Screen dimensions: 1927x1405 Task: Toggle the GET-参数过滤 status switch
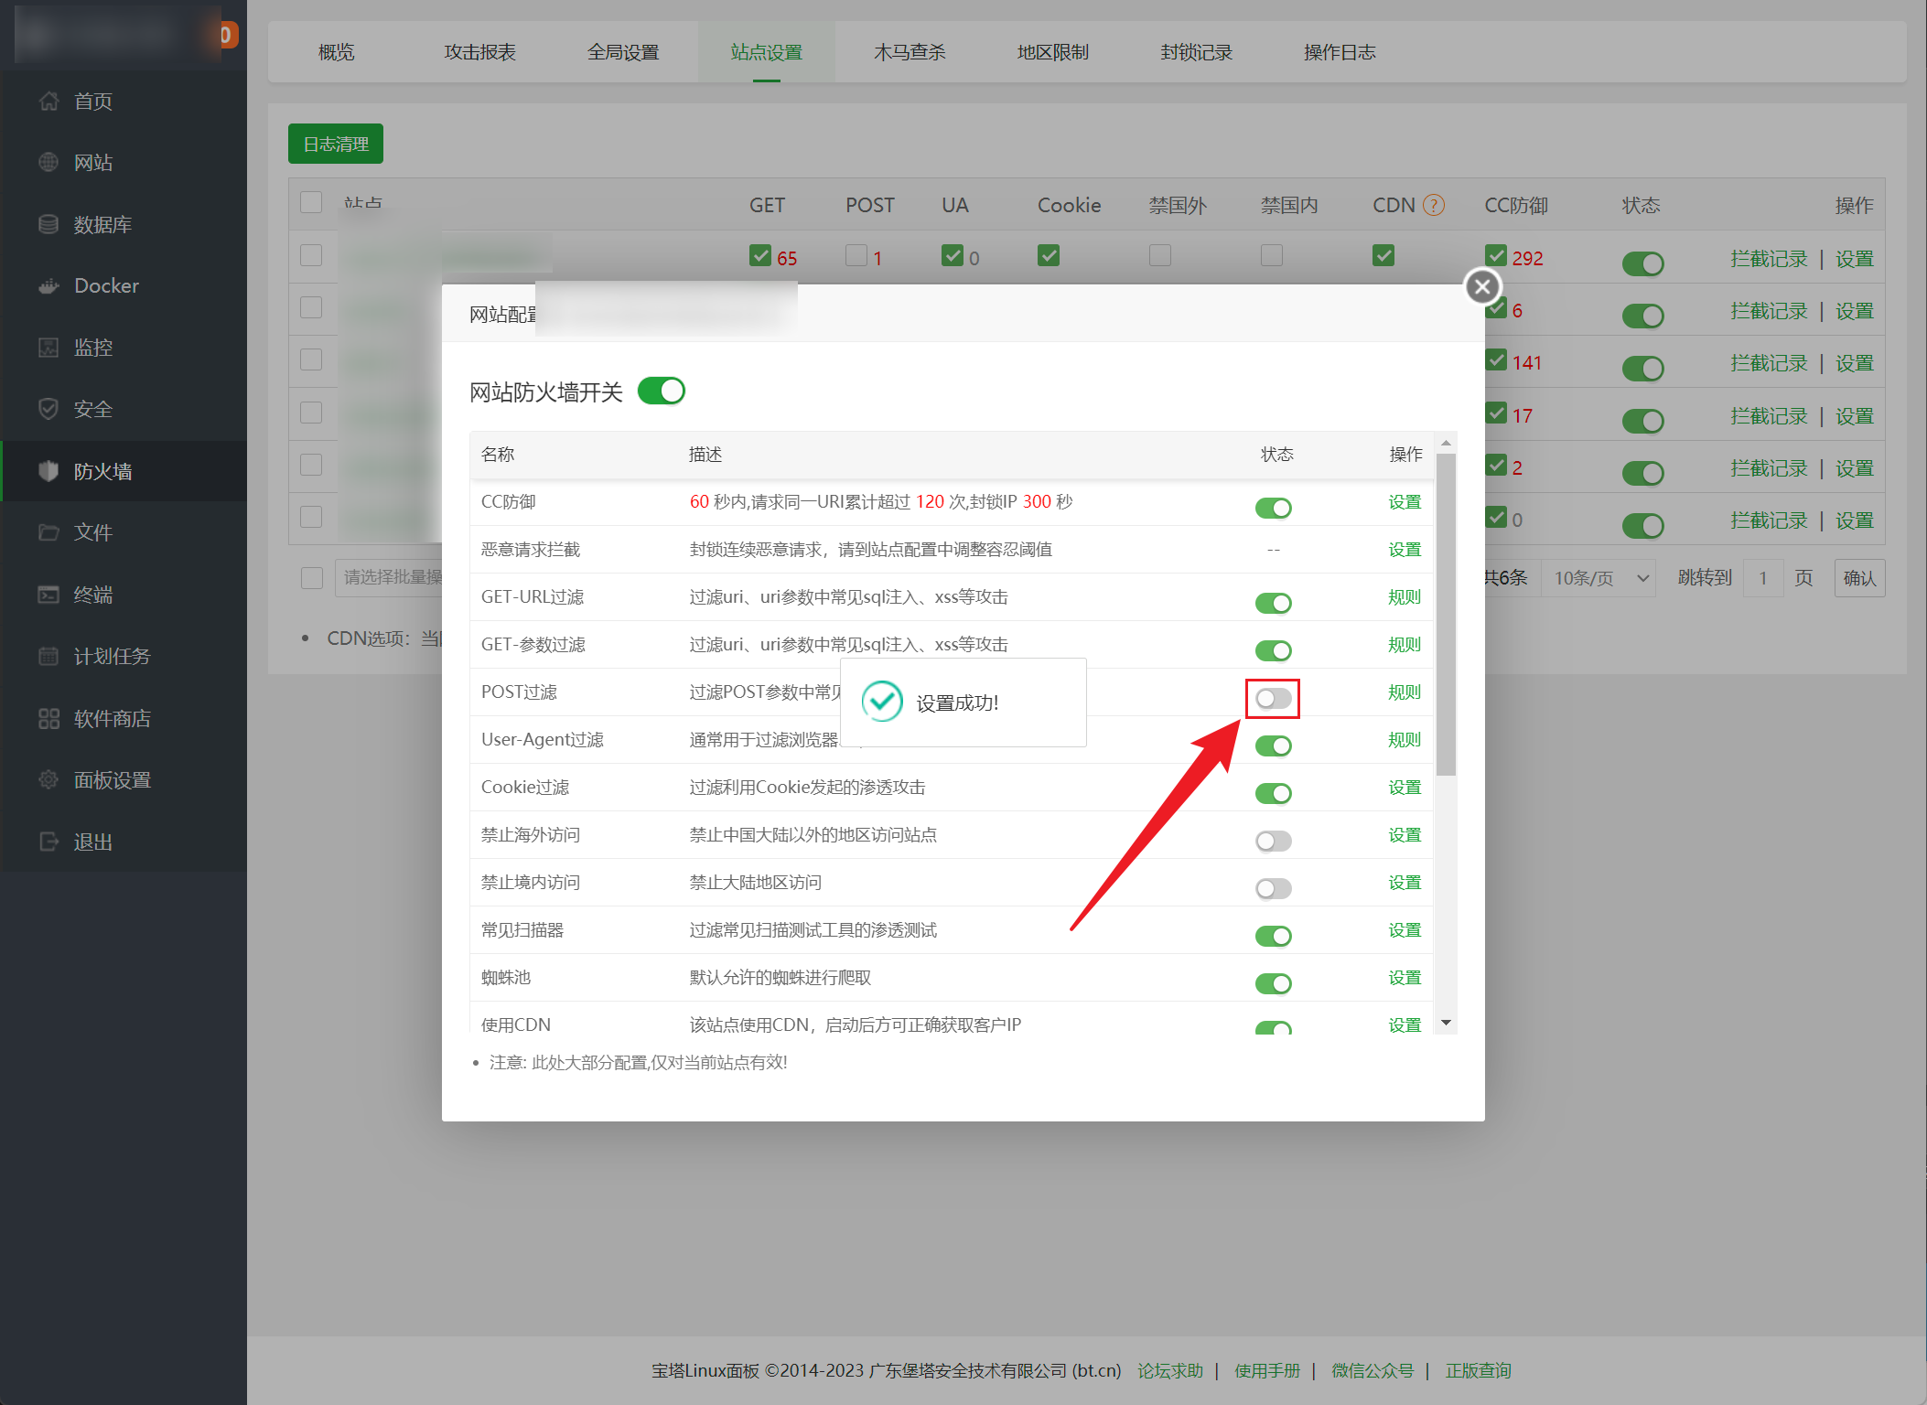[x=1273, y=650]
